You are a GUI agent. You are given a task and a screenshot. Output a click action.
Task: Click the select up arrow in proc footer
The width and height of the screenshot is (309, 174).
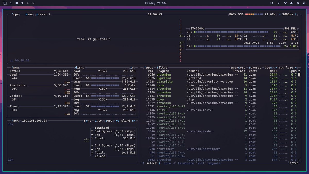[143, 163]
